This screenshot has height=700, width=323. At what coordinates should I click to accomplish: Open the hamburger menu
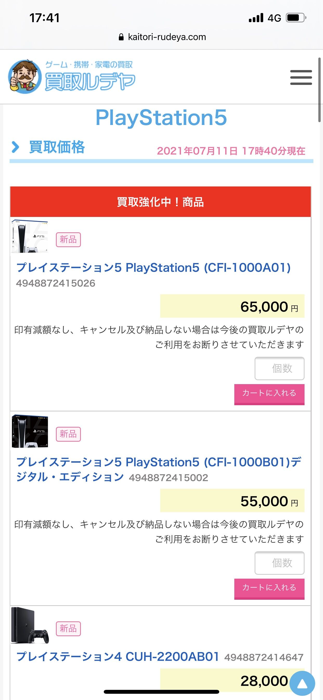tap(301, 77)
